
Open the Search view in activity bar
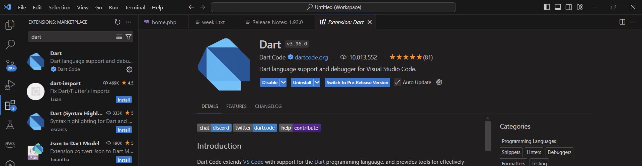tap(10, 44)
